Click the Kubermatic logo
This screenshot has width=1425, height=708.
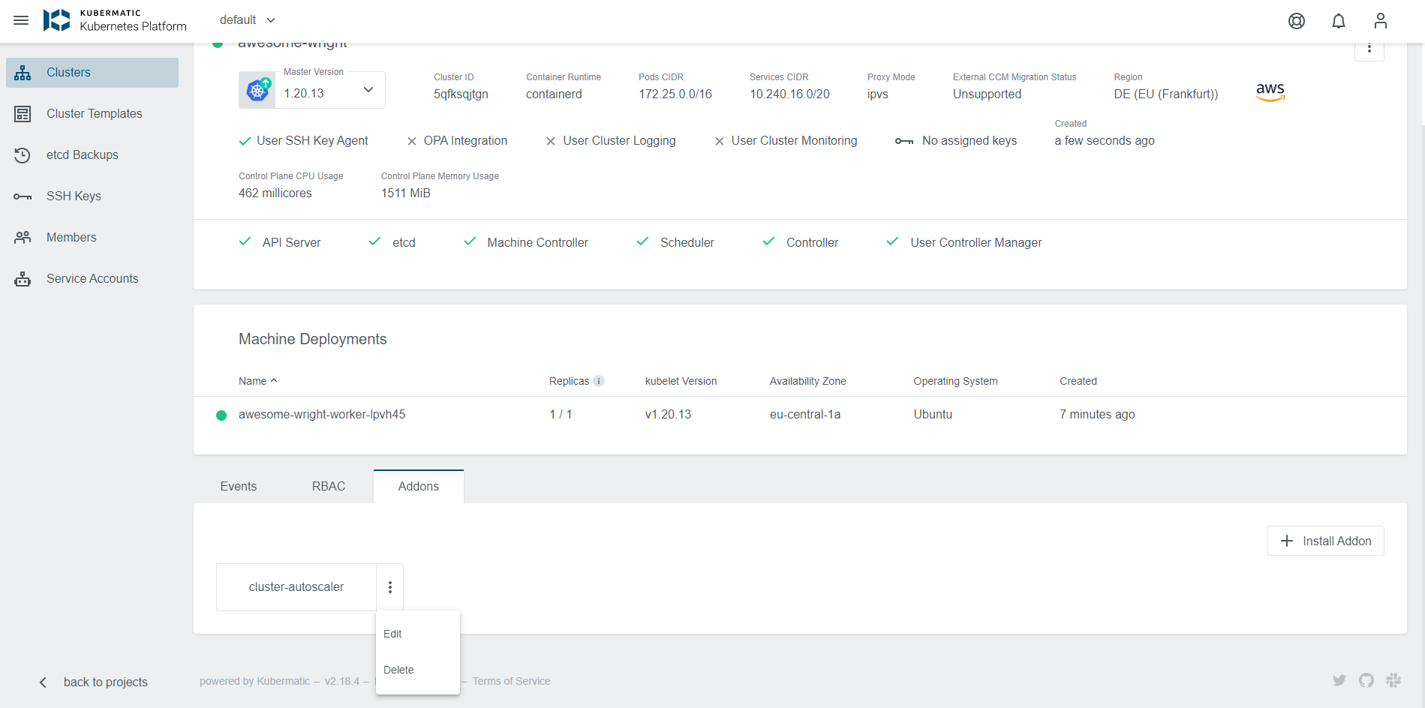[x=115, y=20]
